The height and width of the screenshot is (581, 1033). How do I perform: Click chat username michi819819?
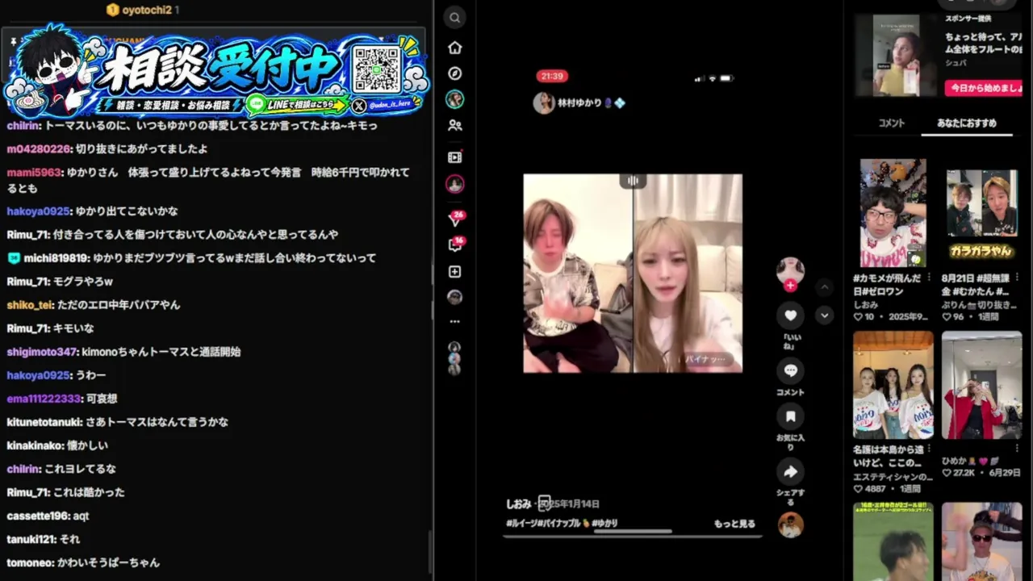(56, 258)
